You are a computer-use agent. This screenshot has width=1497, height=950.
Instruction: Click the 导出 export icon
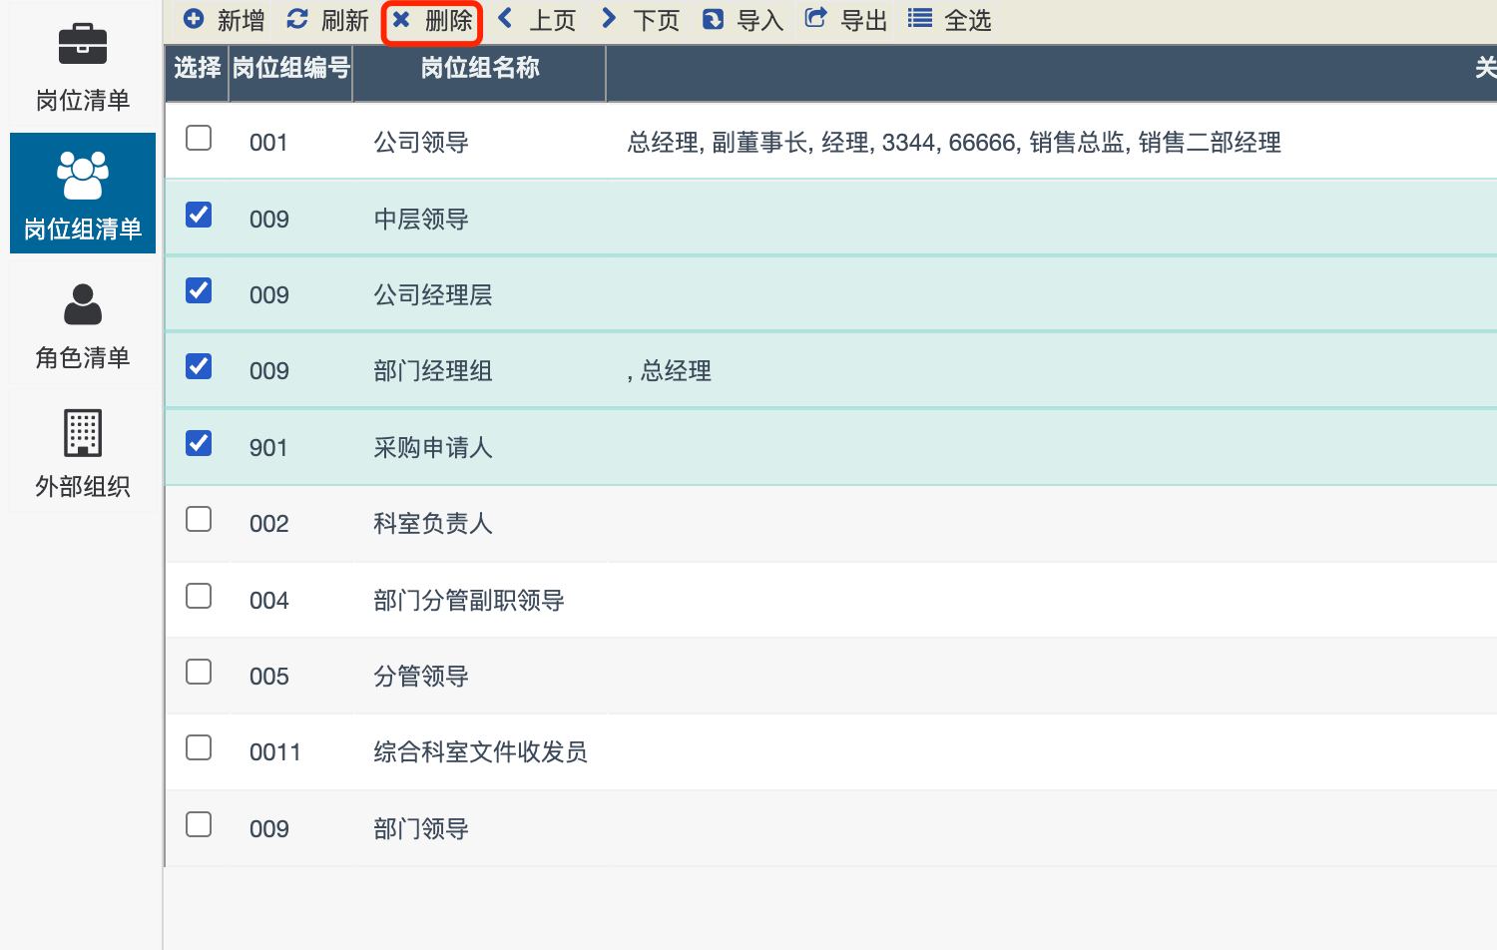click(x=815, y=18)
